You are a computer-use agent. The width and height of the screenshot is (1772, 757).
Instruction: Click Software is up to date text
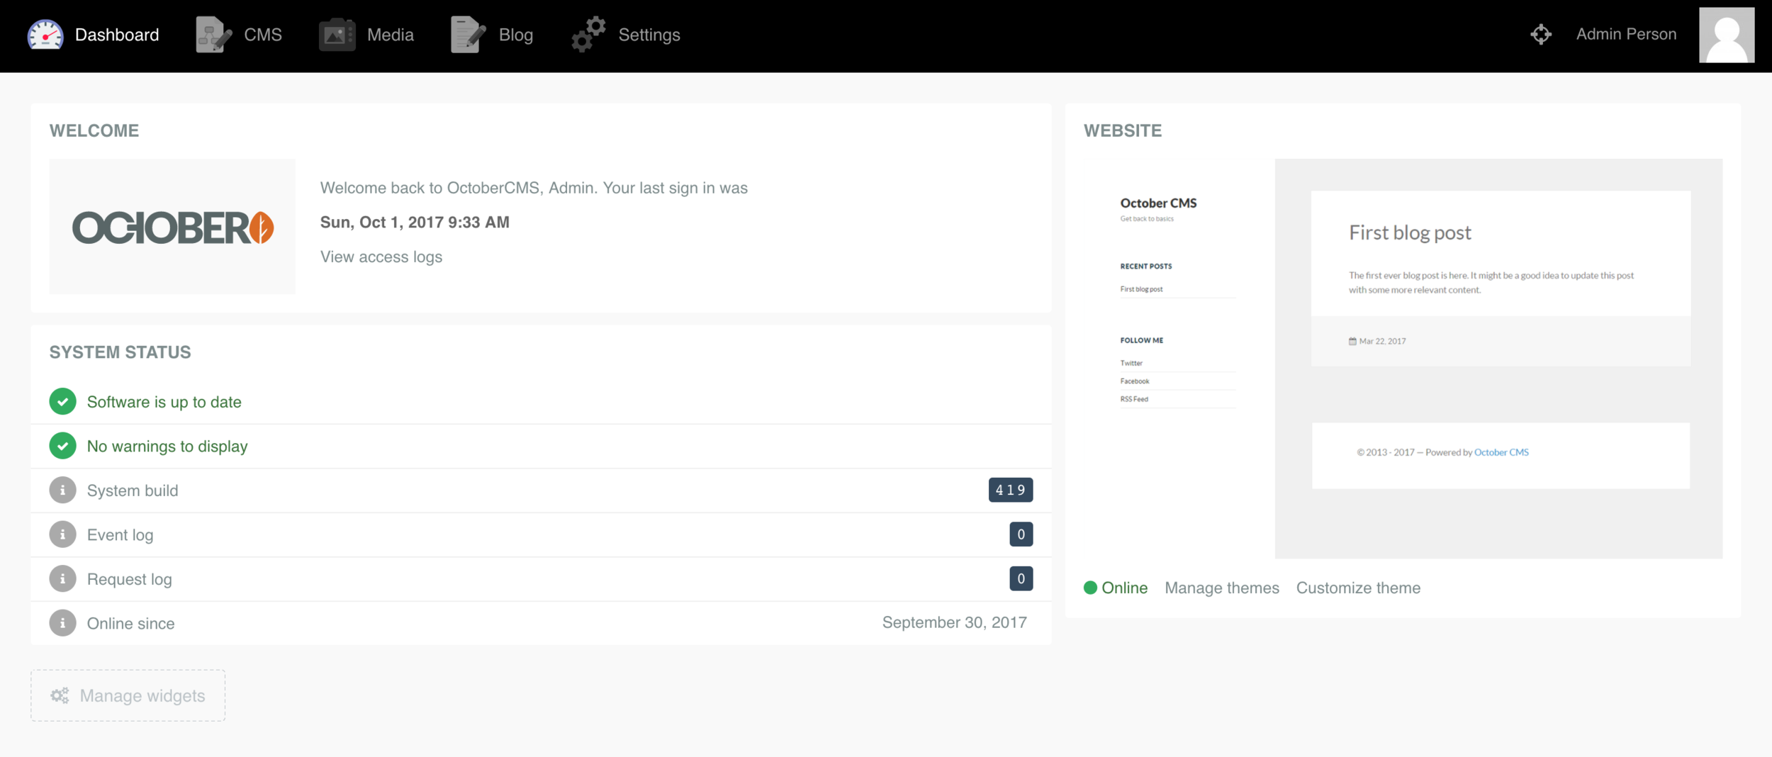pos(164,402)
